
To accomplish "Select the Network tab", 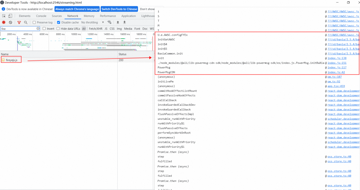I will pos(73,16).
